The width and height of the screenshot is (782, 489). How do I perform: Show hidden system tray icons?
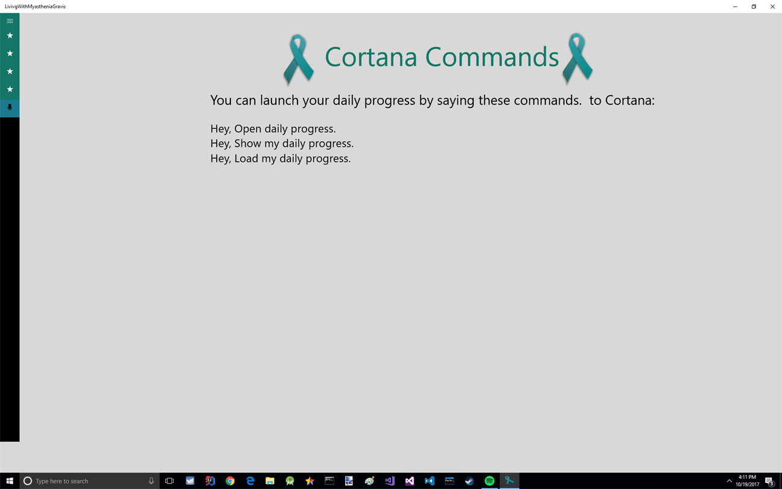pos(729,481)
